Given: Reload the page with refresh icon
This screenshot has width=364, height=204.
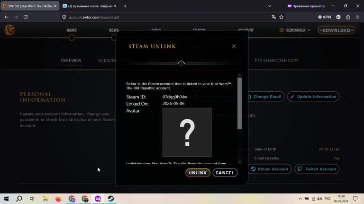Looking at the screenshot, I should tap(26, 17).
